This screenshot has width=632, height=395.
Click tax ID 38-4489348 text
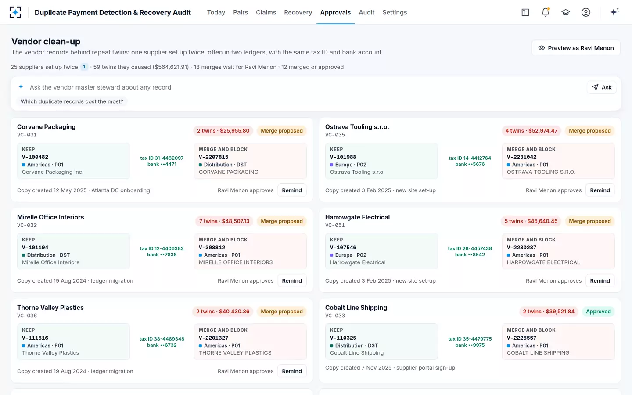[162, 339]
